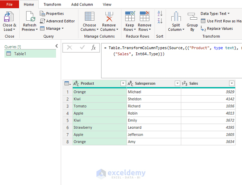Expand Choose Columns dropdown arrow
Image resolution: width=242 pixels, height=185 pixels.
pos(97,29)
